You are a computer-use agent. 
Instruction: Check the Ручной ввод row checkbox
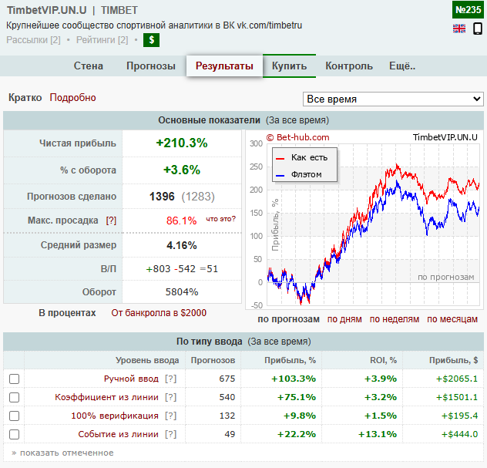tap(14, 379)
